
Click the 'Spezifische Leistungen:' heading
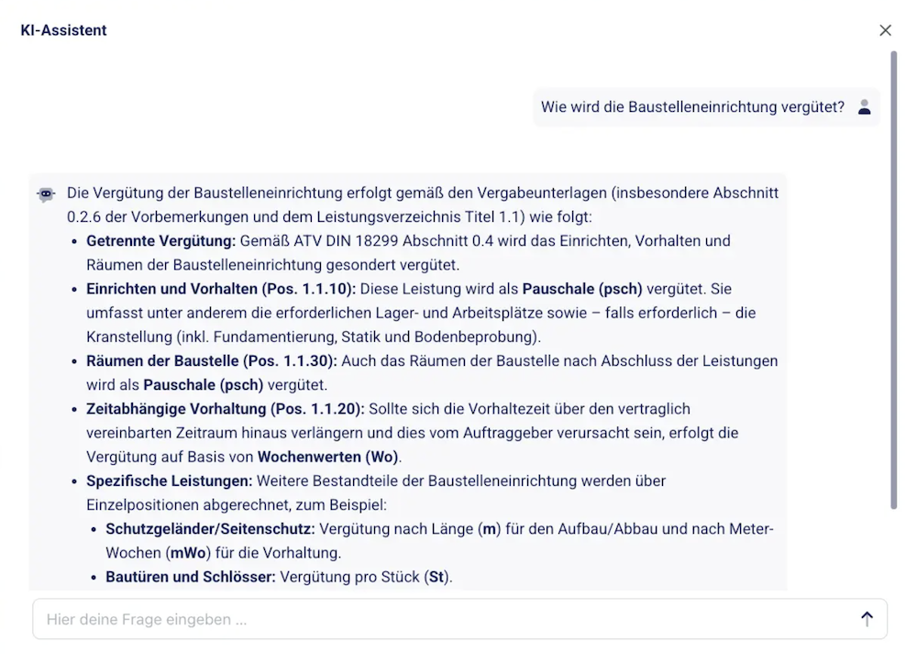point(169,481)
